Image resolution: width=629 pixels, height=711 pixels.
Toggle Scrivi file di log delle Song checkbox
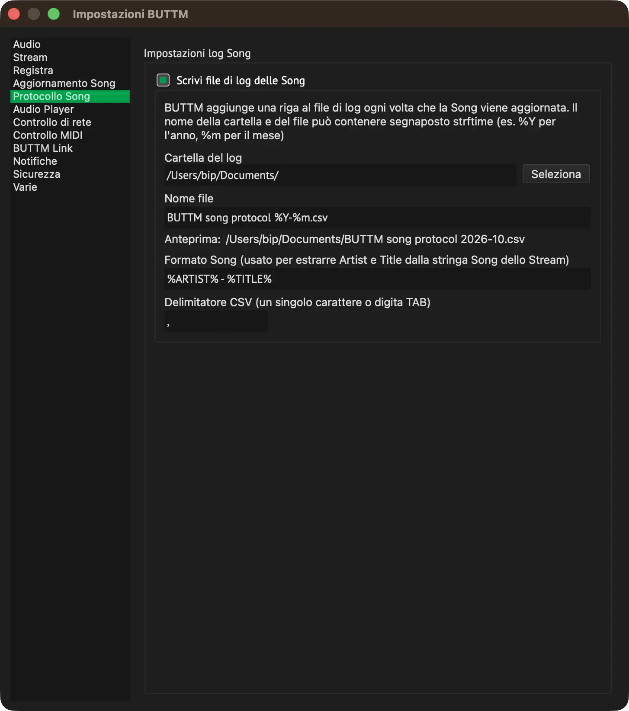[163, 80]
